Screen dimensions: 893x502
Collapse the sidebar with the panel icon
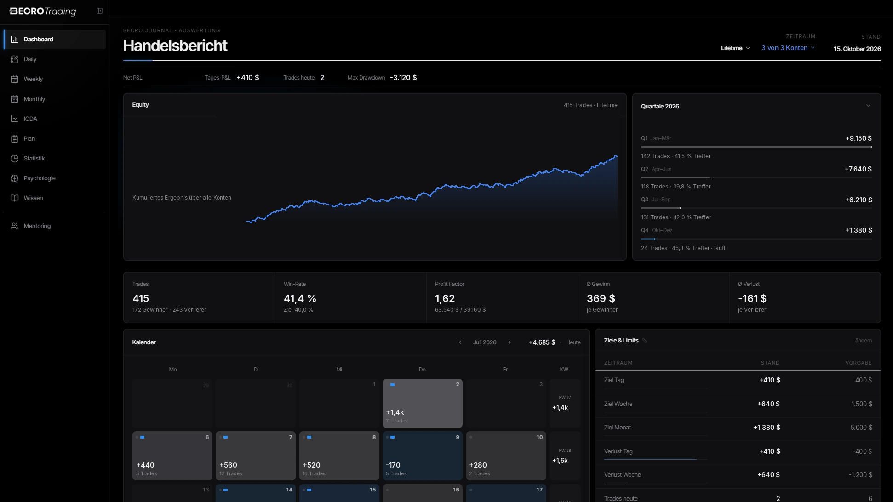[99, 11]
